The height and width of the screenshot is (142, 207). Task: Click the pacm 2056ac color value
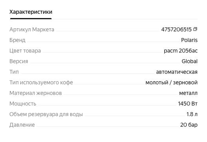pyautogui.click(x=181, y=51)
